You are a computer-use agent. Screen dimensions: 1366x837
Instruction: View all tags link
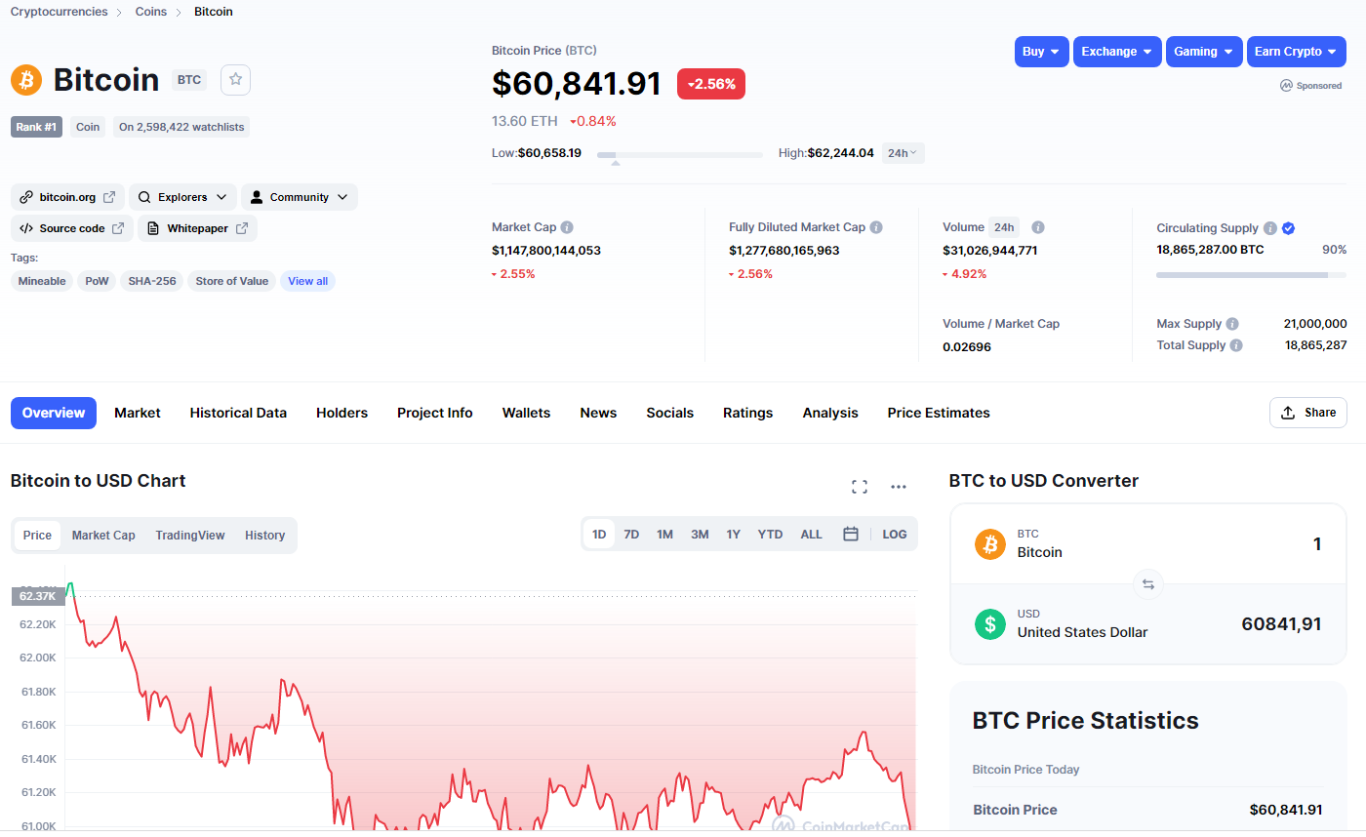(x=307, y=281)
